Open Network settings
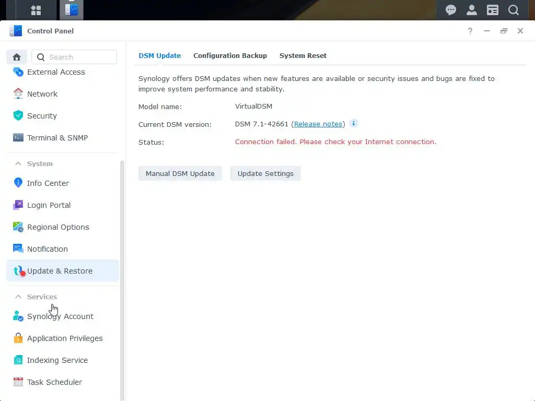Image resolution: width=535 pixels, height=401 pixels. pos(63,94)
